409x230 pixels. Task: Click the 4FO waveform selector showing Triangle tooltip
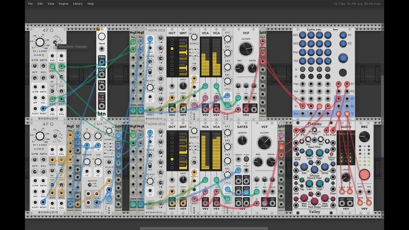click(55, 43)
